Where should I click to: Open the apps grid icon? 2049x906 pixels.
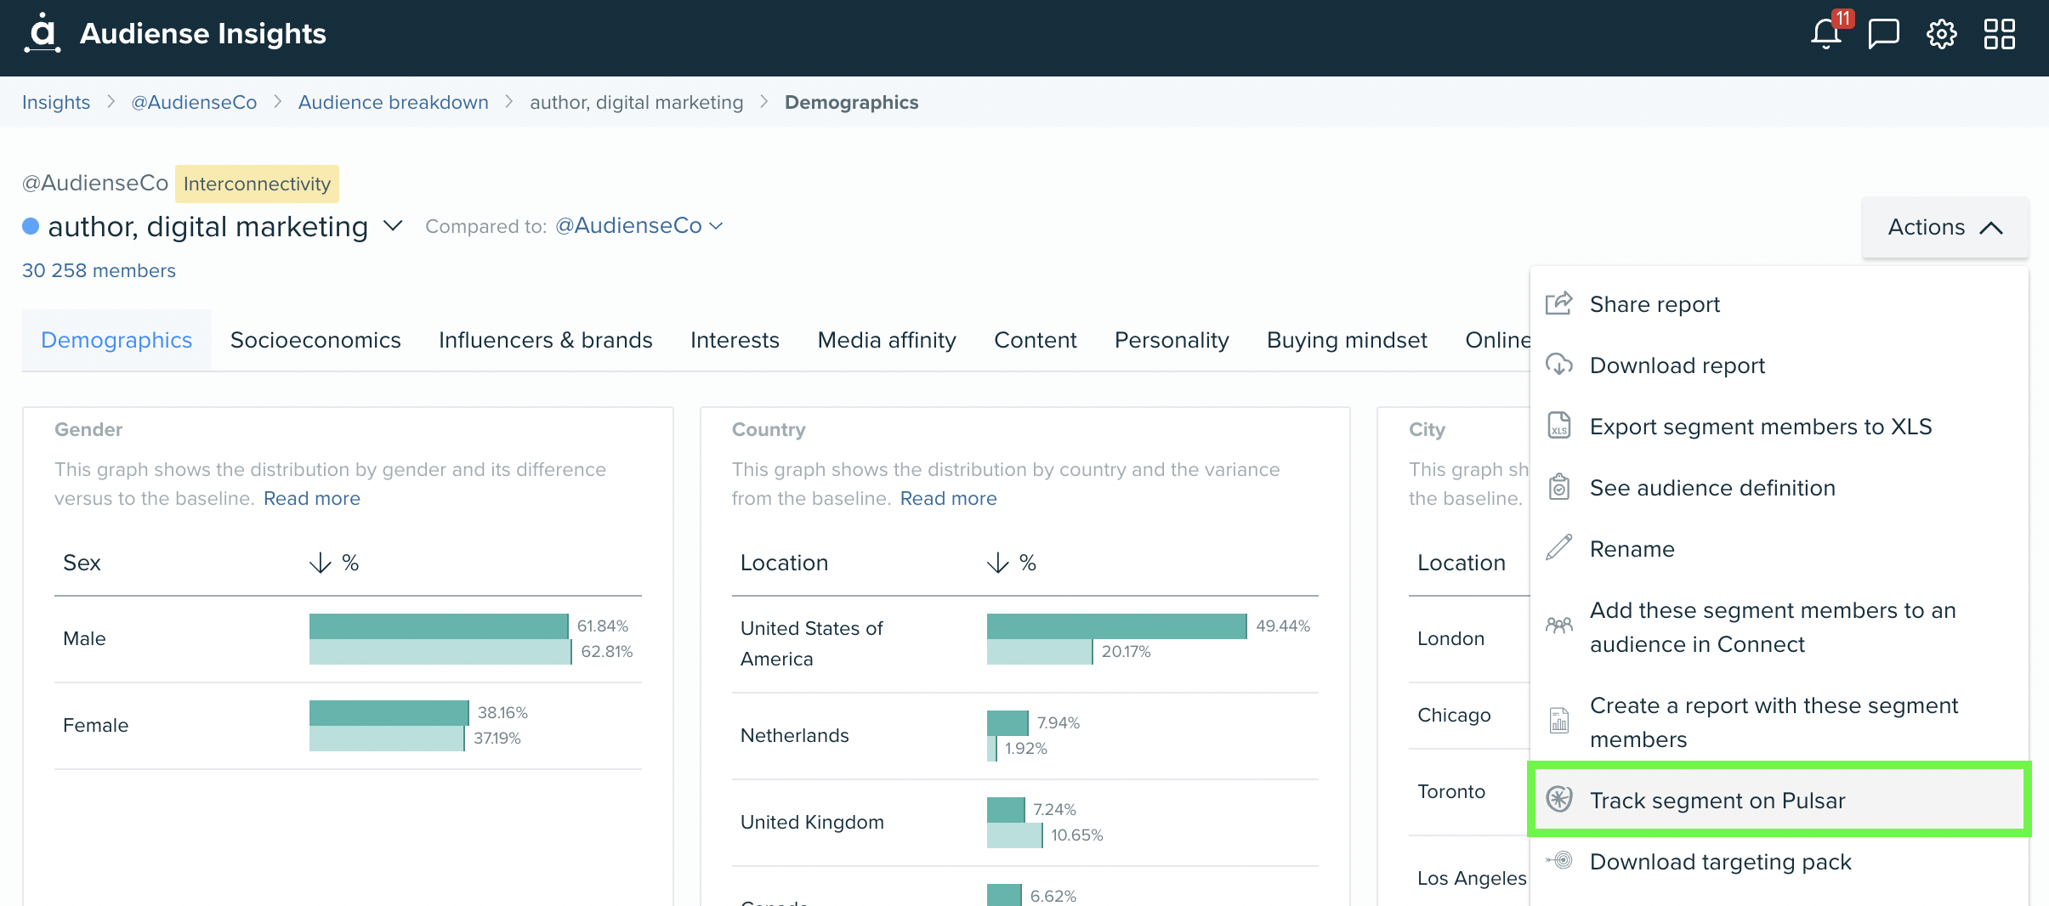(x=1999, y=34)
